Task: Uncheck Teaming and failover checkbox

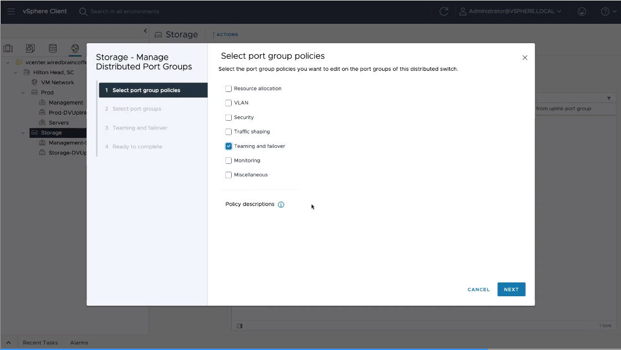Action: pyautogui.click(x=228, y=146)
